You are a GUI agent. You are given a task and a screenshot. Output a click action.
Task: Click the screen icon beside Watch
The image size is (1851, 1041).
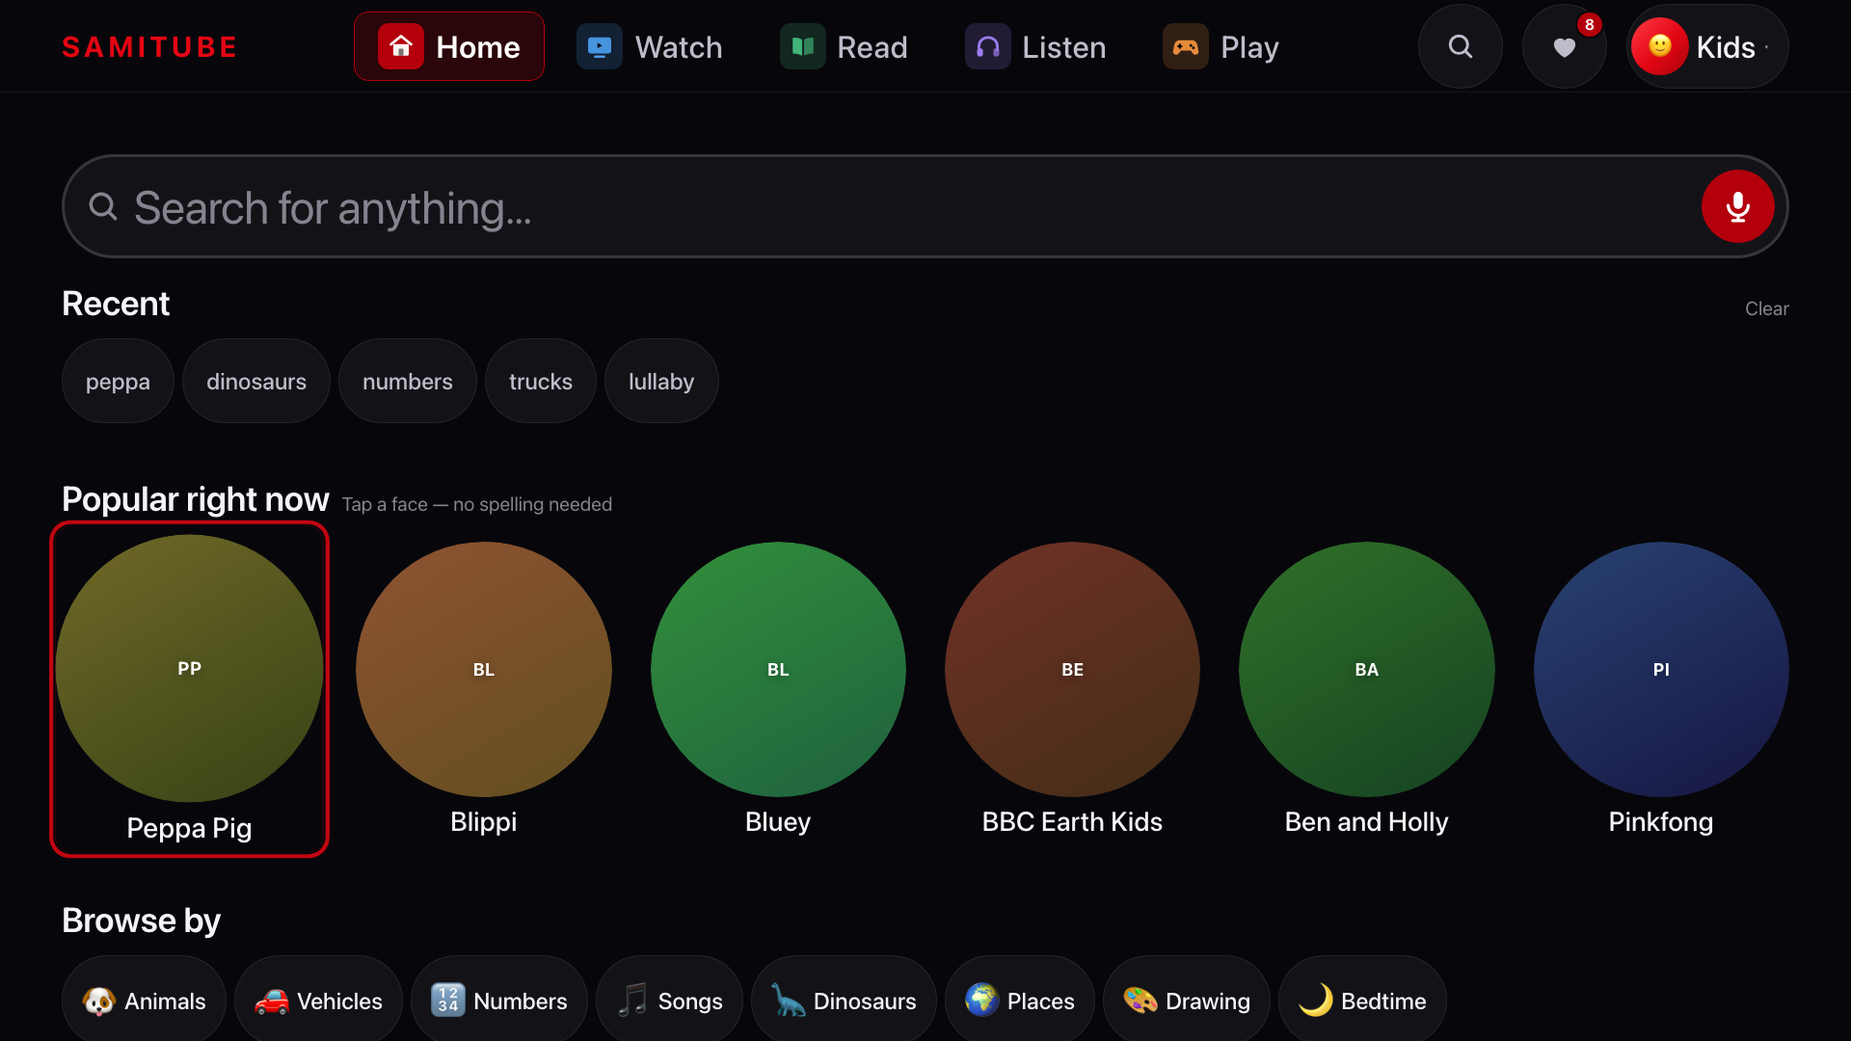(x=600, y=46)
